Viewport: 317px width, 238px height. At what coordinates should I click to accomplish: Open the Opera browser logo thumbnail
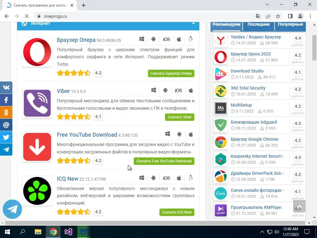[37, 52]
